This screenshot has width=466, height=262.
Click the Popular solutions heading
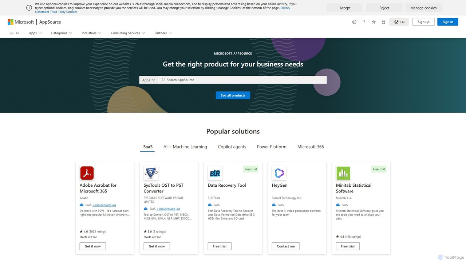coord(233,131)
